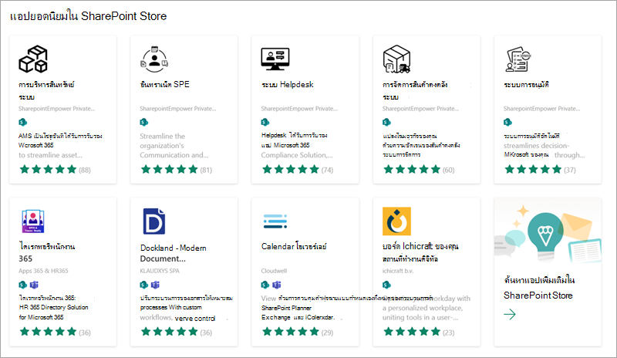Click the 'ไดเรกทอรีพนักงาน 365' app title
The height and width of the screenshot is (358, 617).
click(46, 252)
